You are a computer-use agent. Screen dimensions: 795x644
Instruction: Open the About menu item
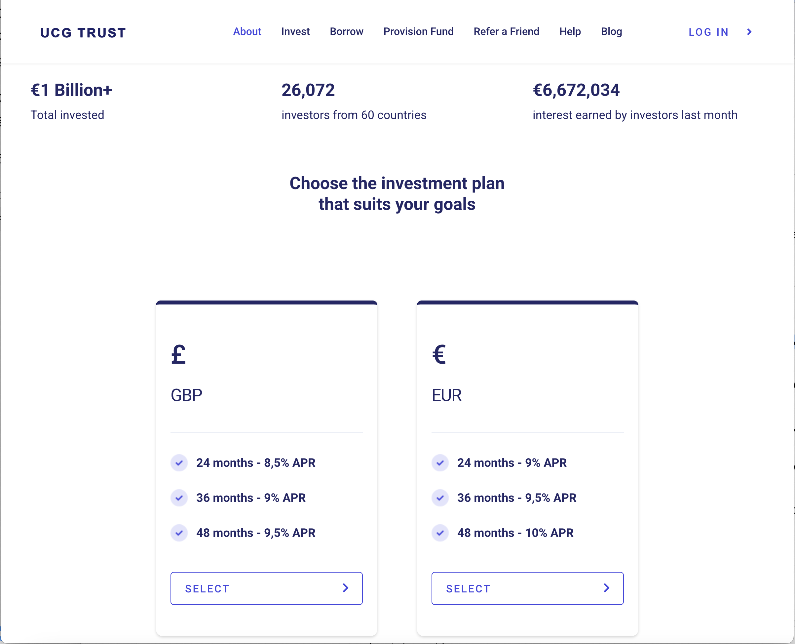247,31
